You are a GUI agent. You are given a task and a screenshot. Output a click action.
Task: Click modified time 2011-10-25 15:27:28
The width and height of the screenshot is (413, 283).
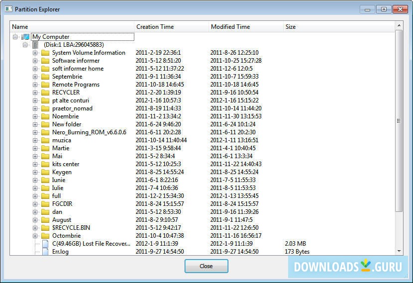click(x=236, y=61)
